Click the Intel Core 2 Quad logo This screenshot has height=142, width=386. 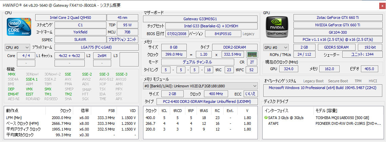(x=19, y=26)
